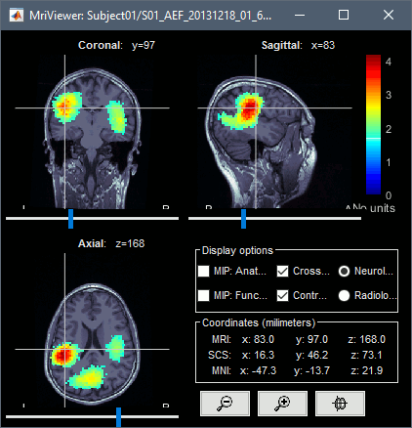The image size is (412, 428).
Task: Click the SCS y: 46.2 coordinate value
Action: pyautogui.click(x=311, y=355)
